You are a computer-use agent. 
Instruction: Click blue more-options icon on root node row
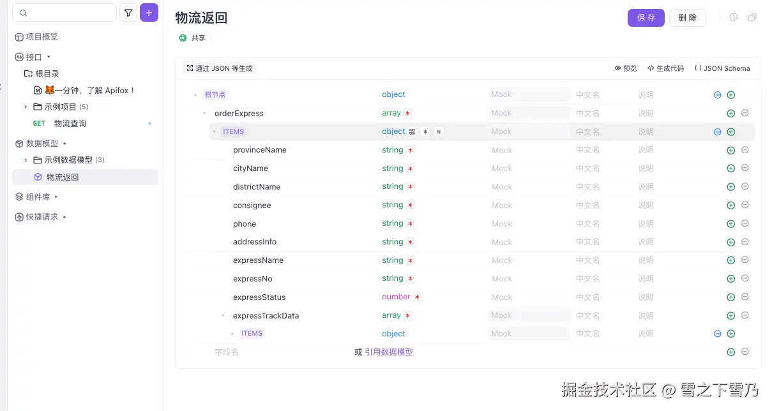click(717, 95)
